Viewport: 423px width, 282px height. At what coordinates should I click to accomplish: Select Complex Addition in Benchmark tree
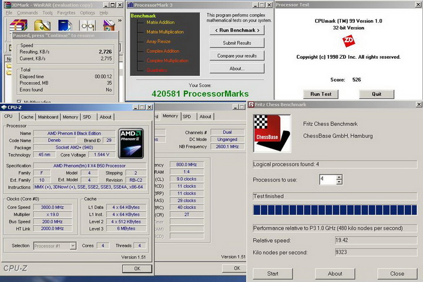(x=163, y=51)
